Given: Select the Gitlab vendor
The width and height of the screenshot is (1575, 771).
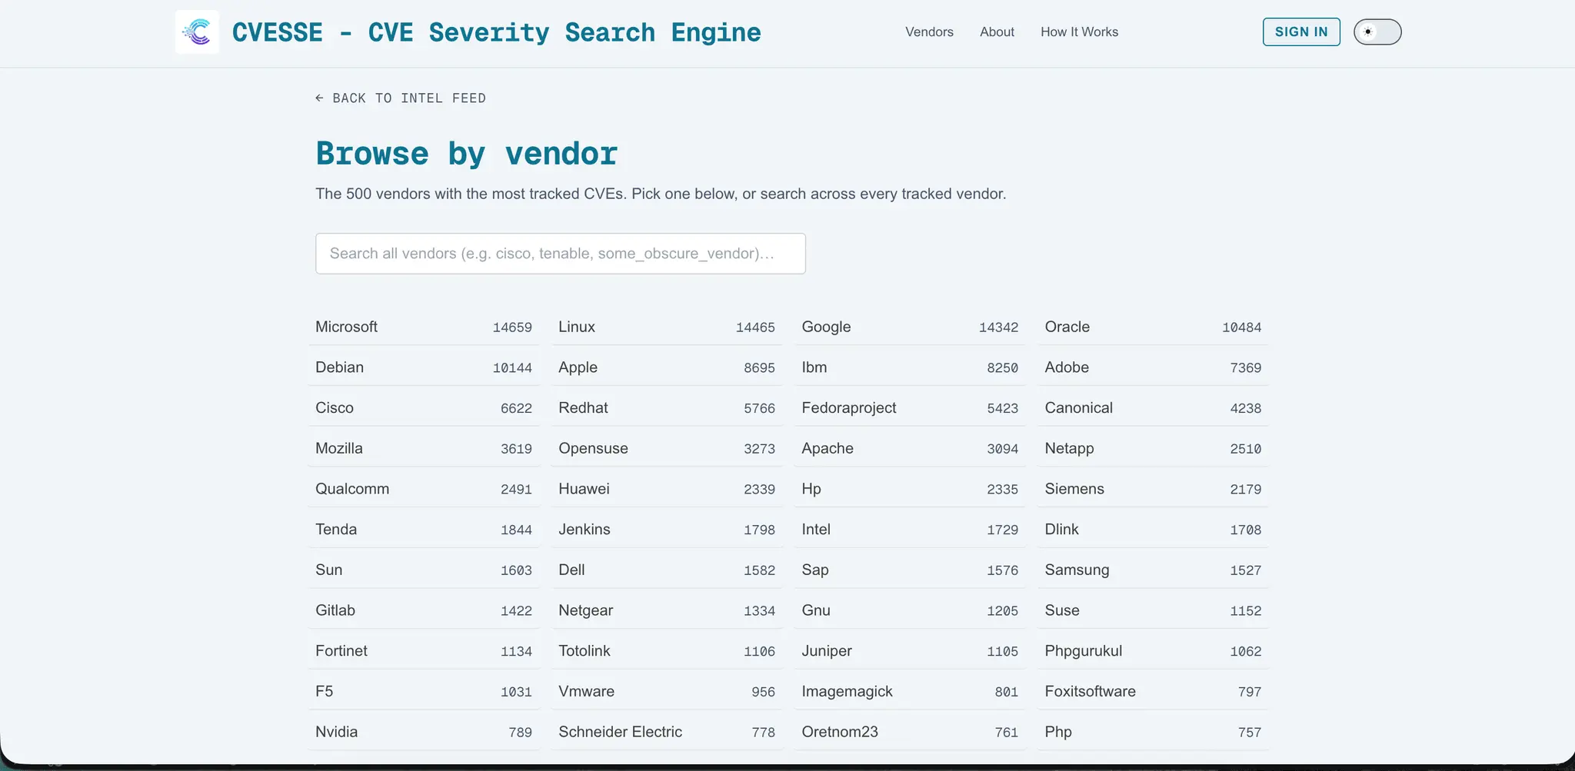Looking at the screenshot, I should [x=424, y=610].
